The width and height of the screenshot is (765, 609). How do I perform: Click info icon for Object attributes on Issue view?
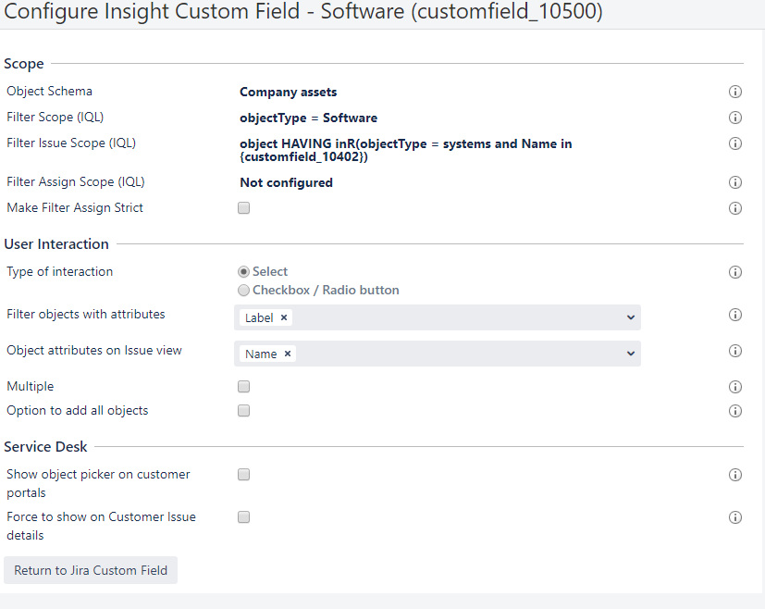tap(734, 351)
